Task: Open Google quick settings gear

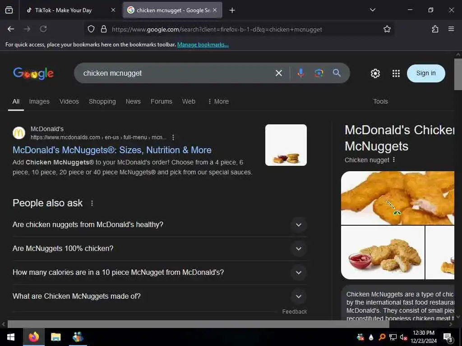Action: click(x=375, y=73)
